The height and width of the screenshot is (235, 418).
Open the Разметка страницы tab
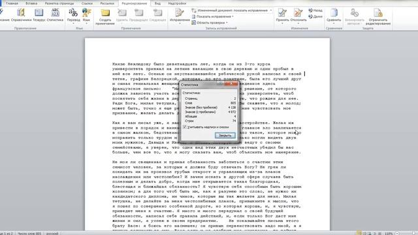pyautogui.click(x=59, y=3)
